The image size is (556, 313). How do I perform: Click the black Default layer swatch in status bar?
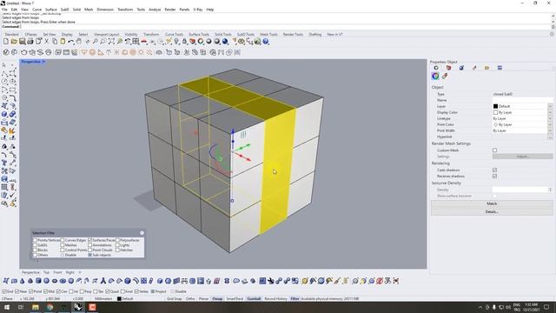pyautogui.click(x=119, y=299)
